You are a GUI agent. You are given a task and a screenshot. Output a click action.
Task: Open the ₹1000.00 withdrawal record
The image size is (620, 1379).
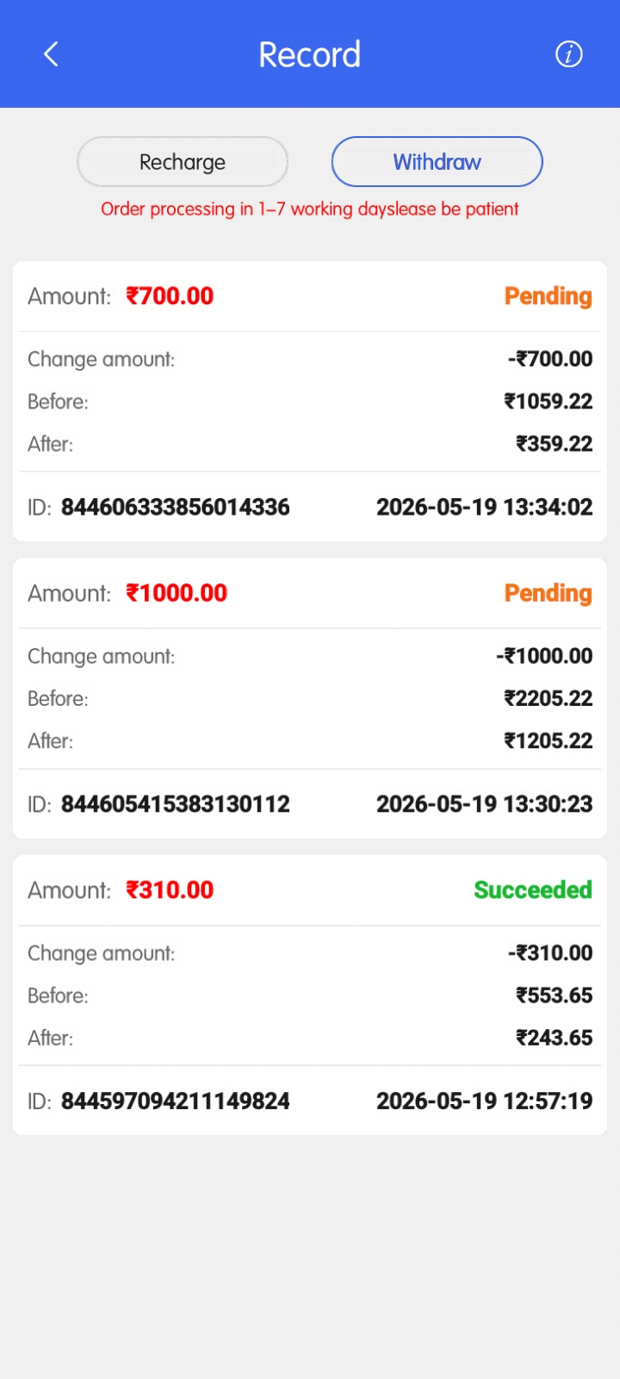(x=310, y=698)
